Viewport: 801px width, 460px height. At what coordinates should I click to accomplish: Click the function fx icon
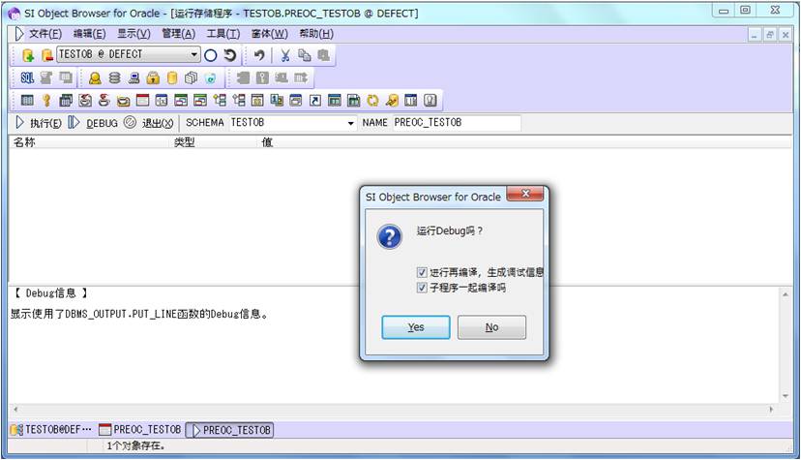pyautogui.click(x=162, y=100)
